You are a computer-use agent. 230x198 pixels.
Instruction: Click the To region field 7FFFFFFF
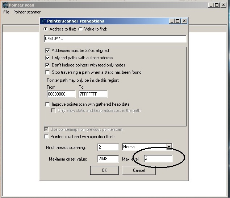click(x=93, y=94)
